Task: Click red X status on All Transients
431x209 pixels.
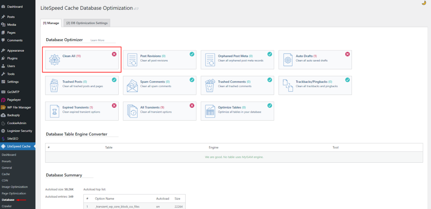Action: point(192,106)
